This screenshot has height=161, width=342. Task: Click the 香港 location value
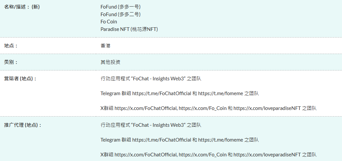(x=106, y=46)
